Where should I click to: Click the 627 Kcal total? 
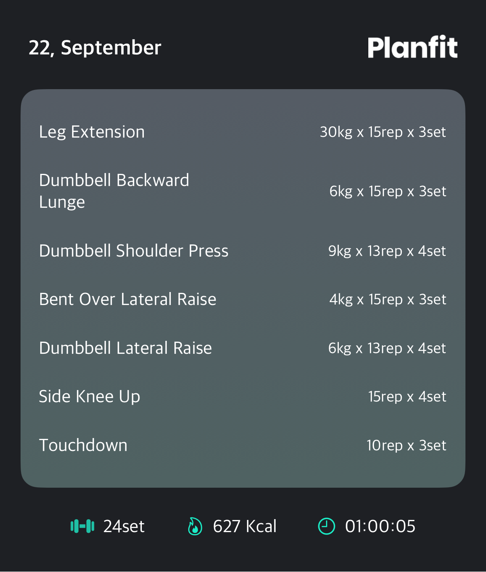click(x=245, y=526)
